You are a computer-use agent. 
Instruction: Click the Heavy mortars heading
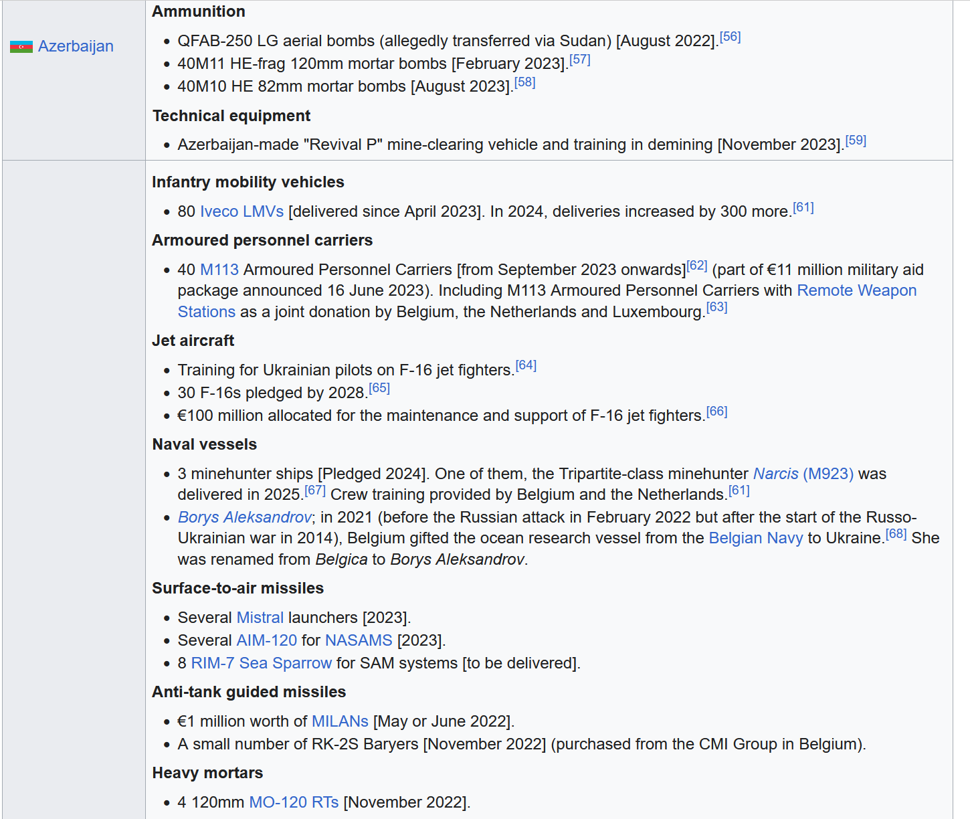[207, 773]
